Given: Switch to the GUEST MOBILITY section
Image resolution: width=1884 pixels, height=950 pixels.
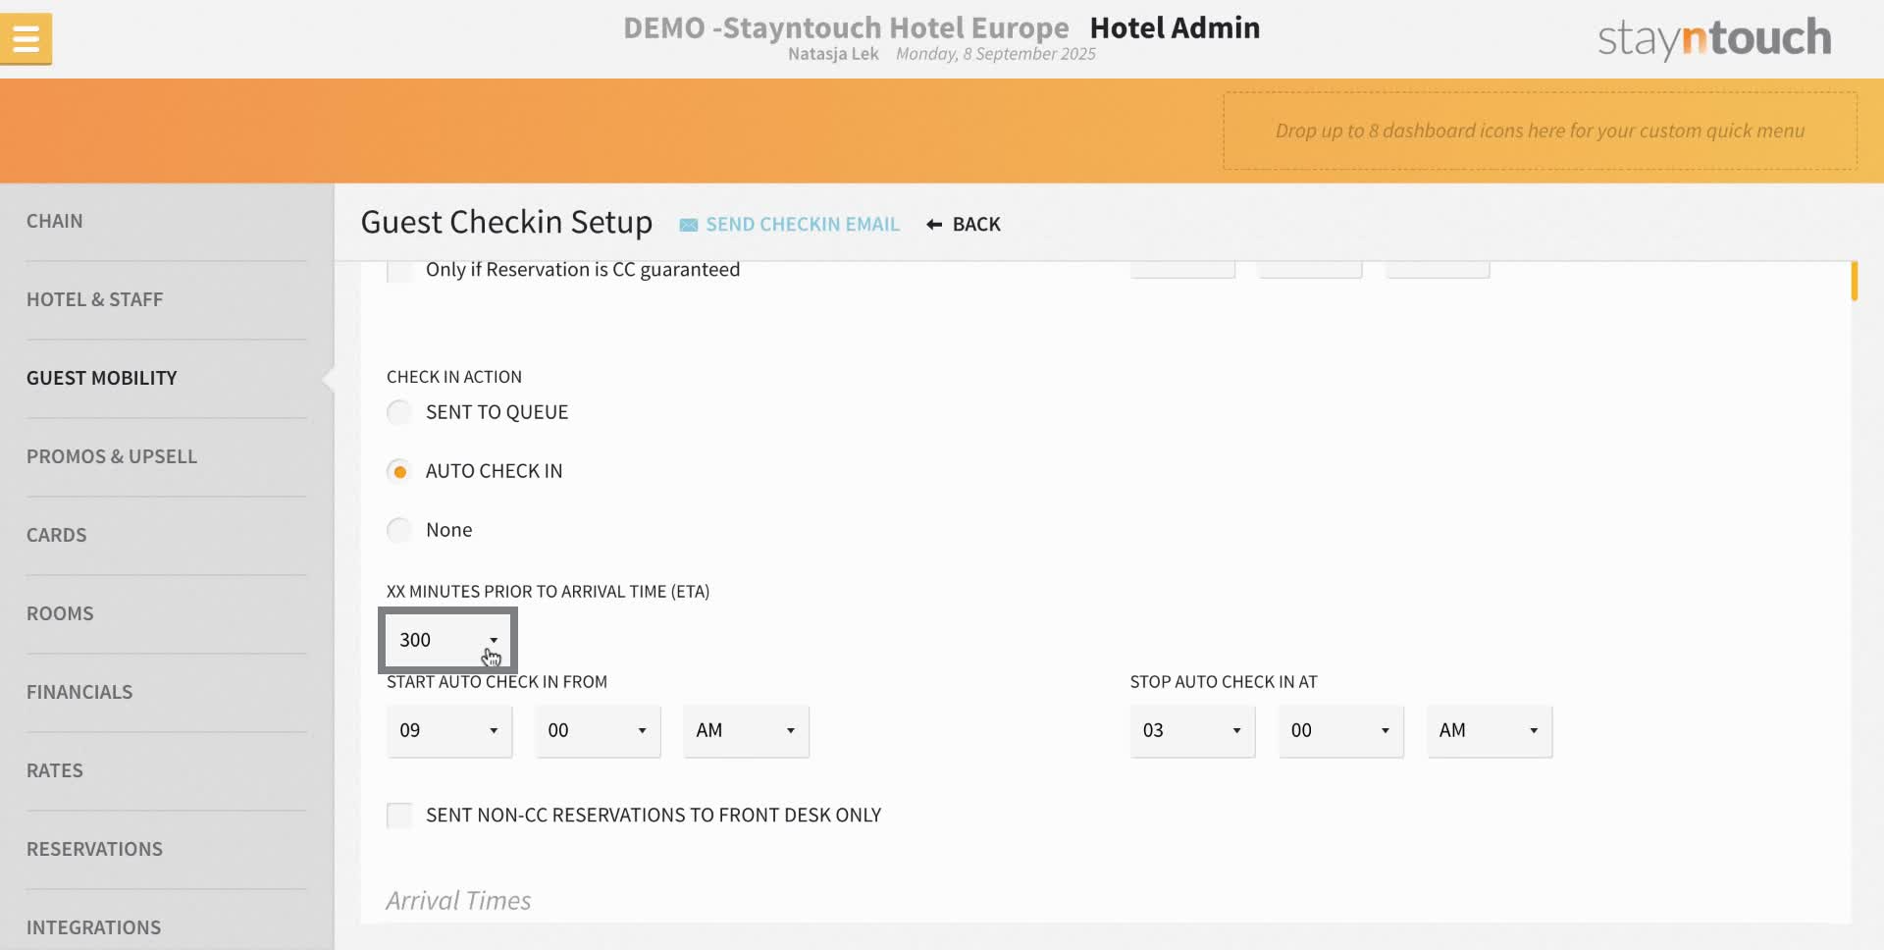Looking at the screenshot, I should pyautogui.click(x=101, y=378).
